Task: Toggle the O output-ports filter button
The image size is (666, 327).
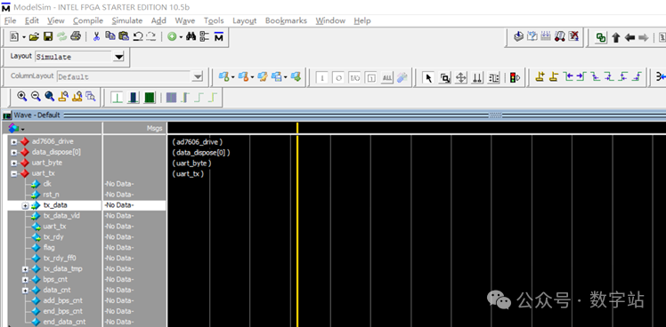Action: [x=338, y=78]
